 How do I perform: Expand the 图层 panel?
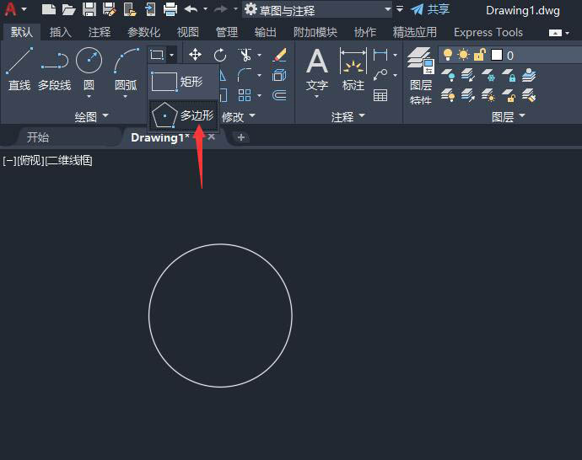(508, 117)
